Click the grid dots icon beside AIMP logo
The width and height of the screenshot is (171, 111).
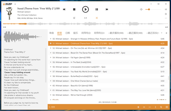point(15,4)
